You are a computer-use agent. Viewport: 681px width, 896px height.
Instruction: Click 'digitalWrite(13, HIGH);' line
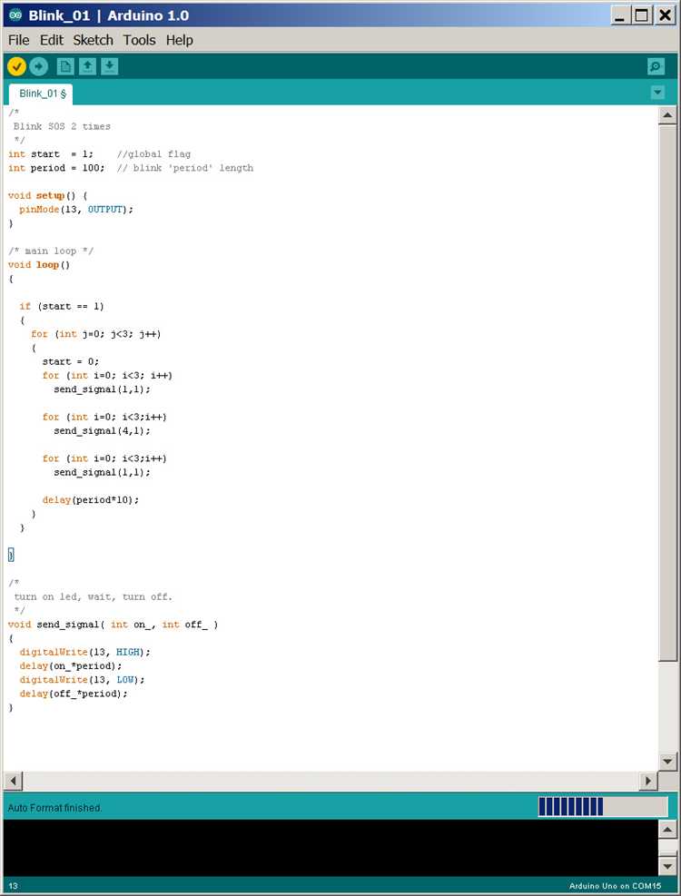click(x=84, y=652)
